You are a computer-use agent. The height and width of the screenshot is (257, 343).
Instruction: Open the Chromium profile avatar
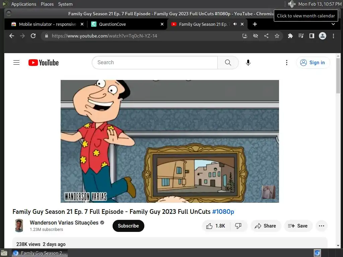tap(323, 36)
